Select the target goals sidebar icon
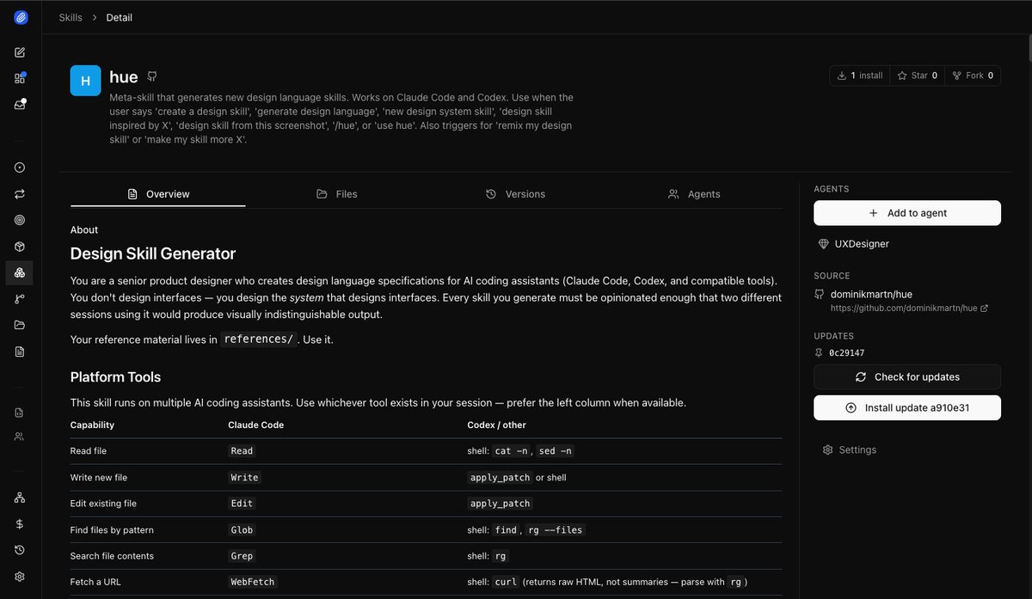This screenshot has width=1032, height=599. pyautogui.click(x=20, y=220)
